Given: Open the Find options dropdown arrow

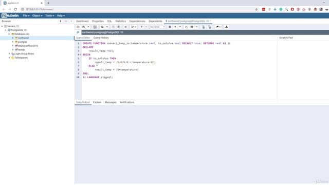Looking at the screenshot, I should tap(107, 27).
